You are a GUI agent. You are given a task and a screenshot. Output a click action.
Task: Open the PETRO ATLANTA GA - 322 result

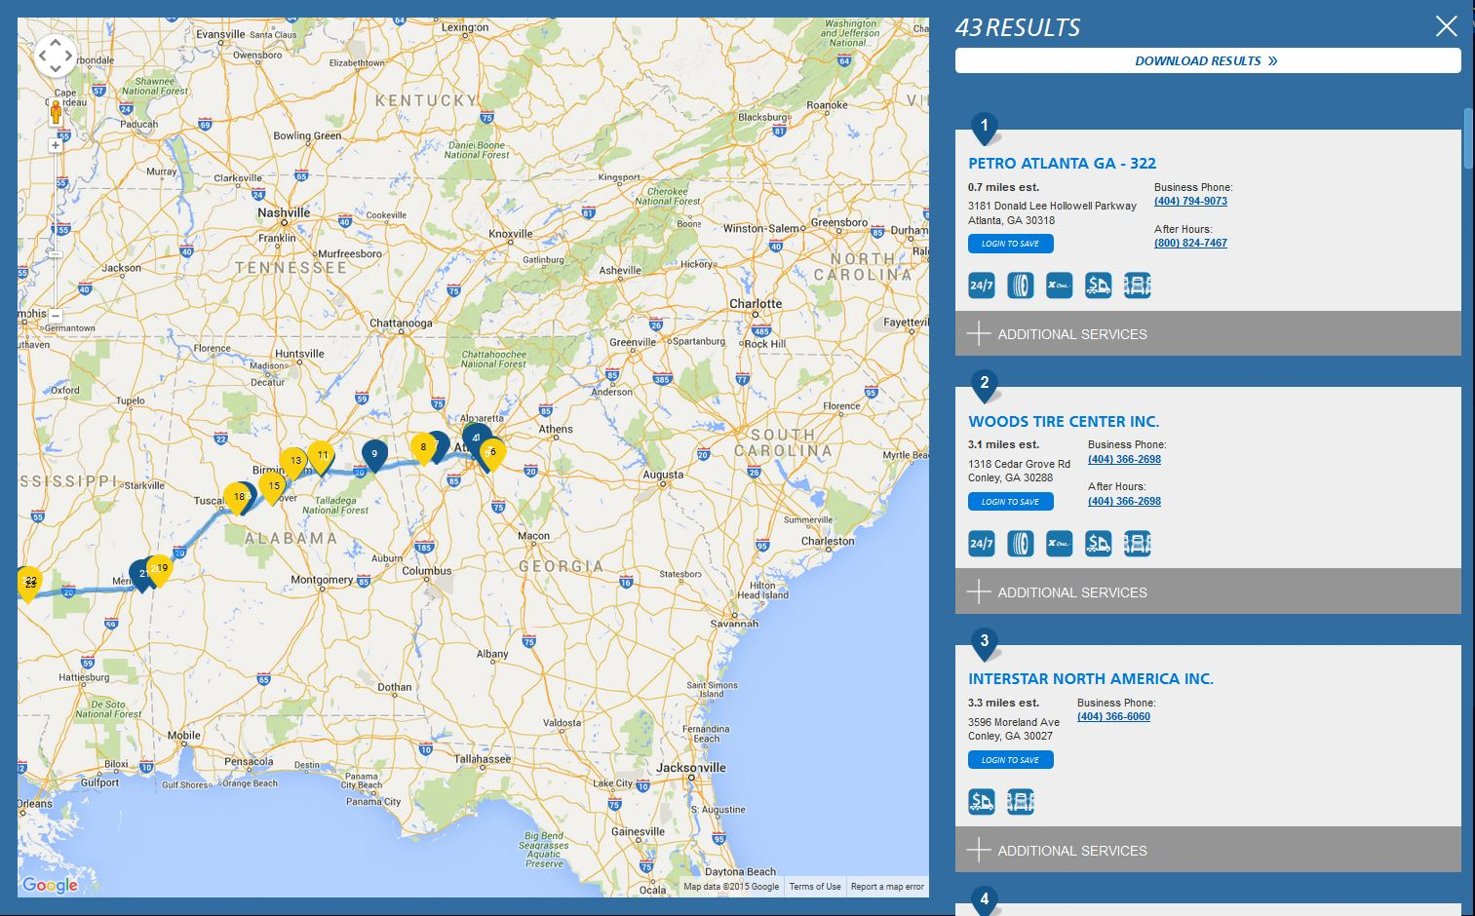point(1062,163)
